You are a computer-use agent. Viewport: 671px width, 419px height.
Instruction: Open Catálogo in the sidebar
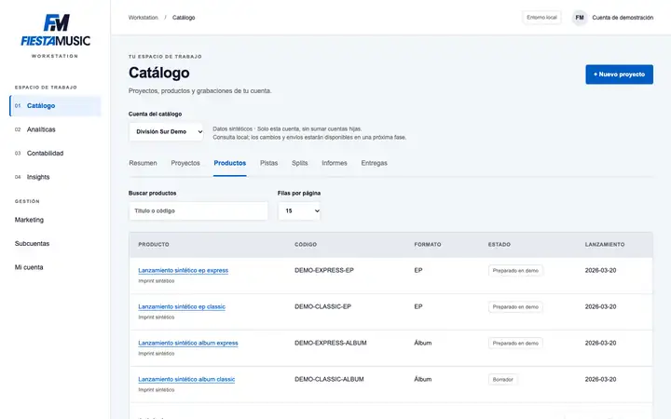tap(55, 105)
